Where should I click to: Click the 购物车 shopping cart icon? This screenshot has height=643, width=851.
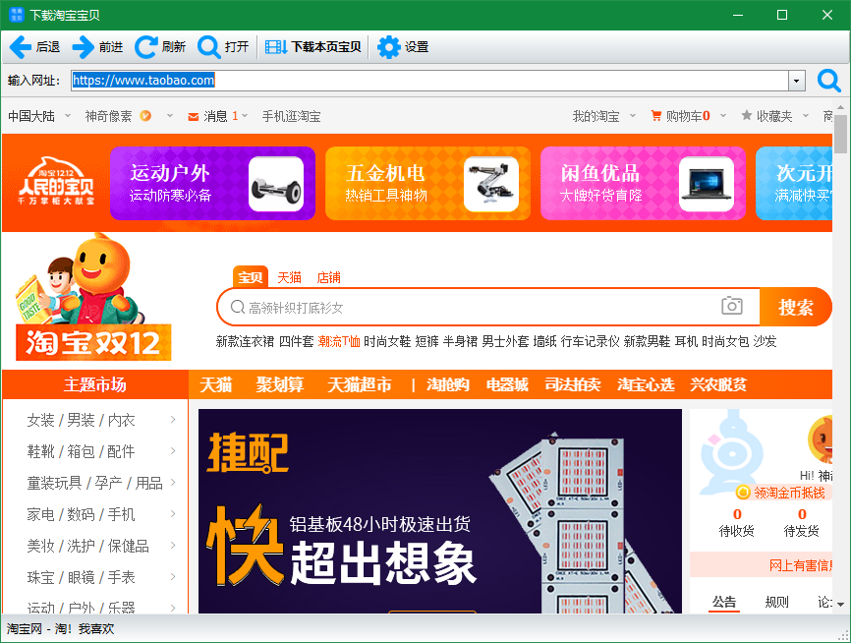pyautogui.click(x=656, y=116)
